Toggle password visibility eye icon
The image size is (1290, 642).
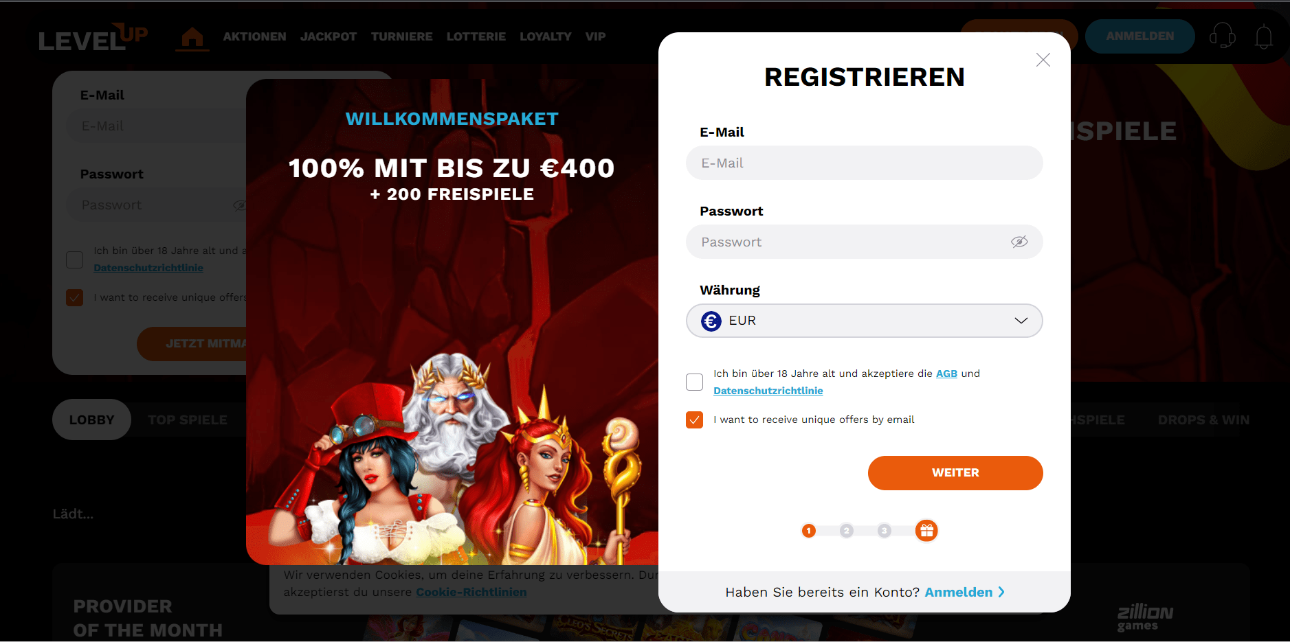(x=1019, y=242)
